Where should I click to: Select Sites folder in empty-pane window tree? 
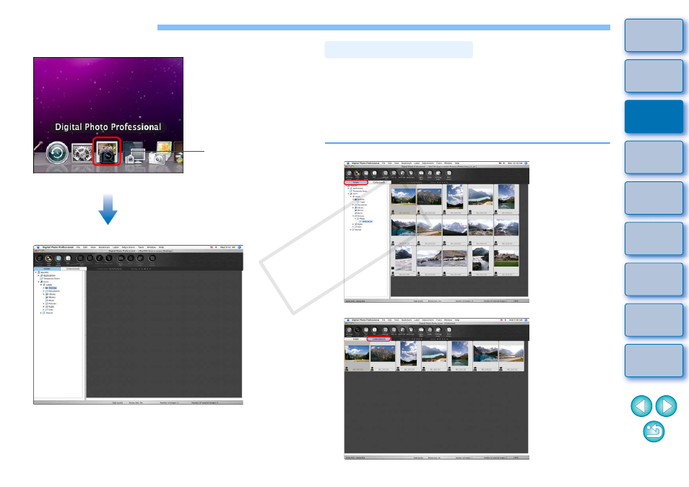(50, 310)
